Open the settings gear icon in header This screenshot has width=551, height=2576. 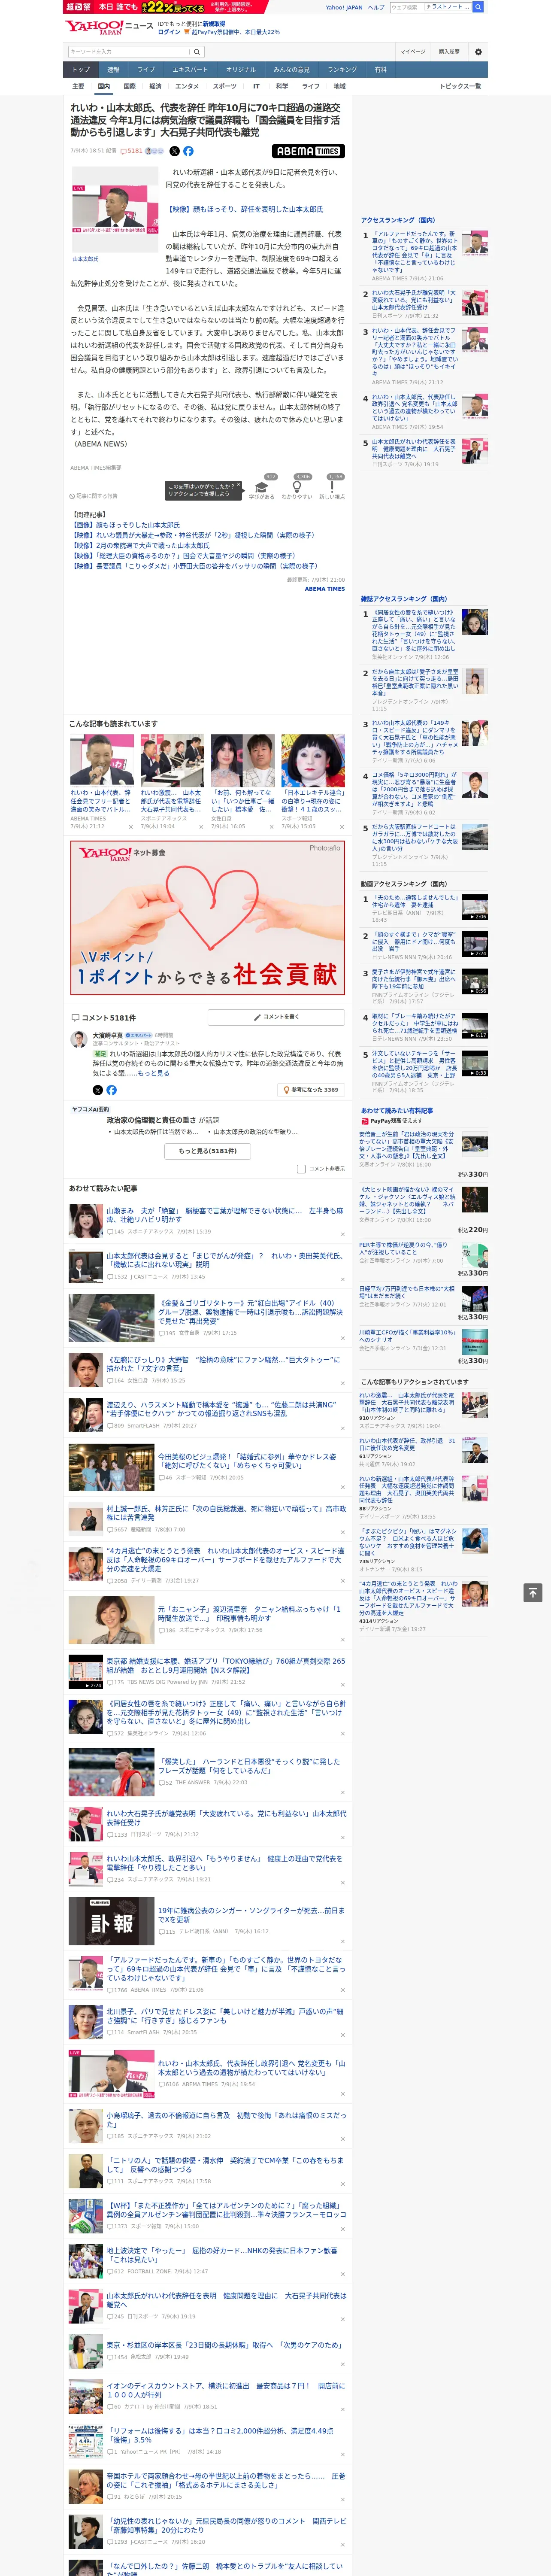click(x=478, y=51)
